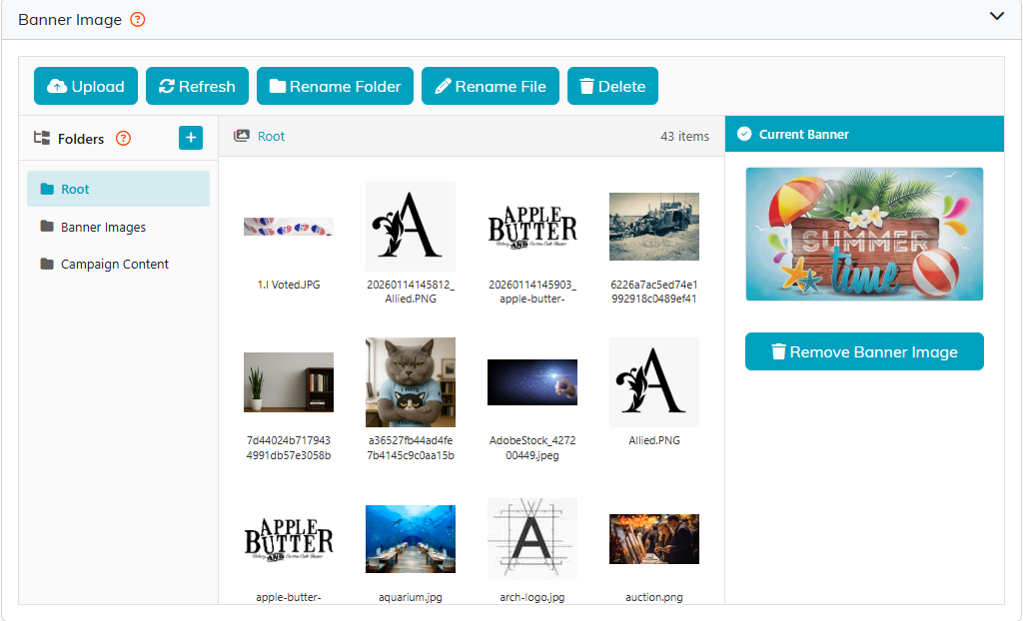Image resolution: width=1023 pixels, height=621 pixels.
Task: Click help icon next to Banner Image title
Action: [x=138, y=20]
